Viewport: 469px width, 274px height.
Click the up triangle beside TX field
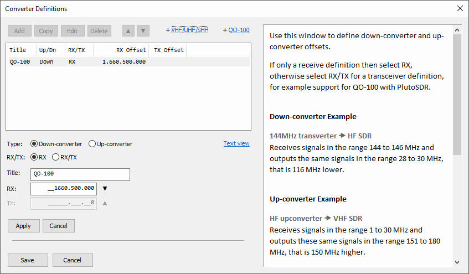pyautogui.click(x=105, y=203)
